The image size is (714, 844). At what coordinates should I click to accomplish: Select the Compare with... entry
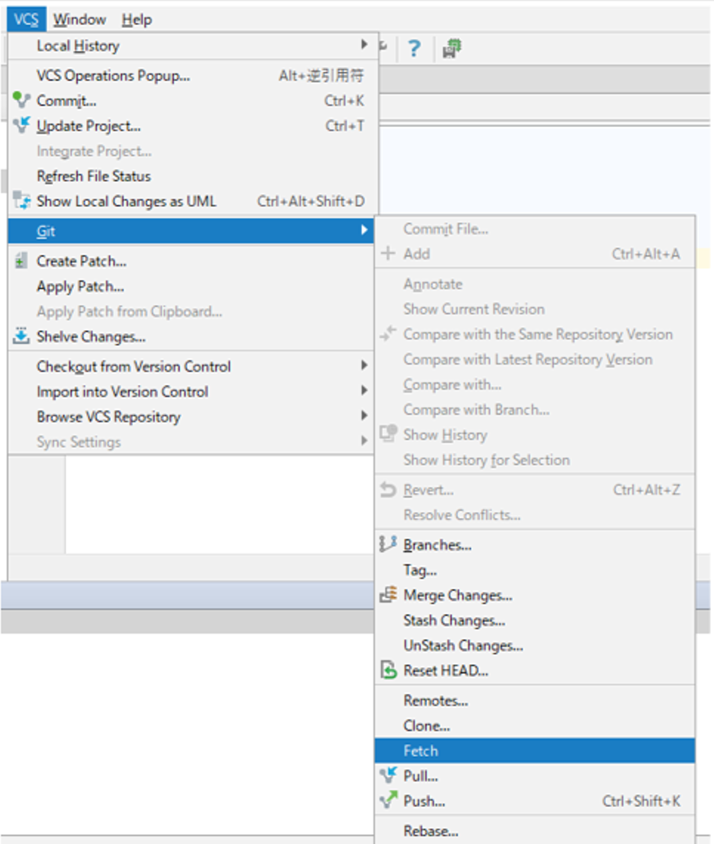(x=535, y=384)
